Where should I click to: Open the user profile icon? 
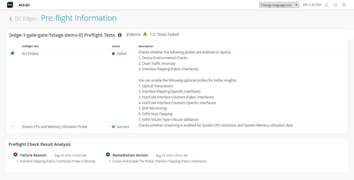click(326, 5)
